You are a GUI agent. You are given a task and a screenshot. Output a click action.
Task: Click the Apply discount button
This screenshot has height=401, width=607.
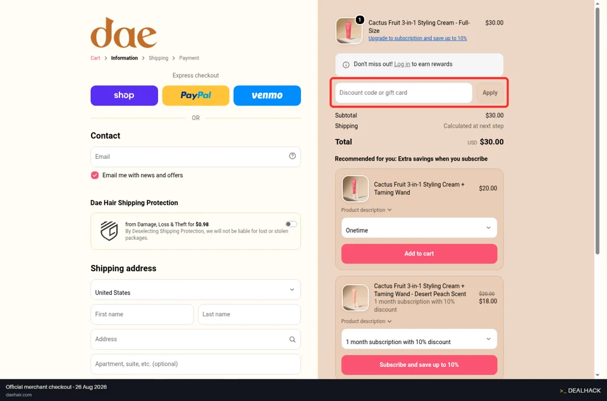(489, 93)
